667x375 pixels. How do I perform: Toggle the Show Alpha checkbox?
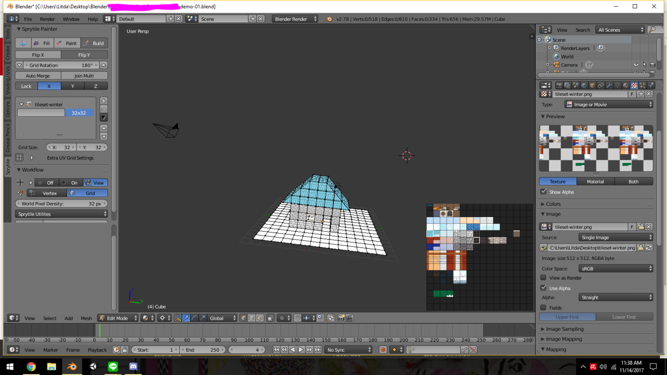[x=544, y=192]
